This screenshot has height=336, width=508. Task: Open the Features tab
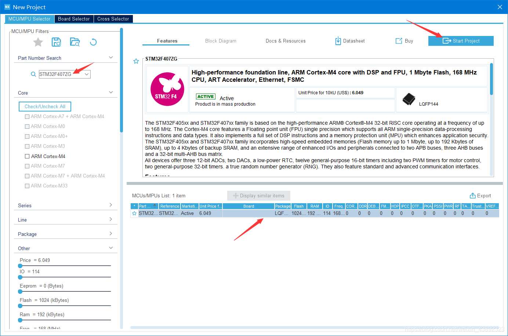[167, 41]
